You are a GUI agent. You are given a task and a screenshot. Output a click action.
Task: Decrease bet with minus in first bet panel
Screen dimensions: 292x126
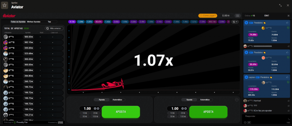click(95, 109)
